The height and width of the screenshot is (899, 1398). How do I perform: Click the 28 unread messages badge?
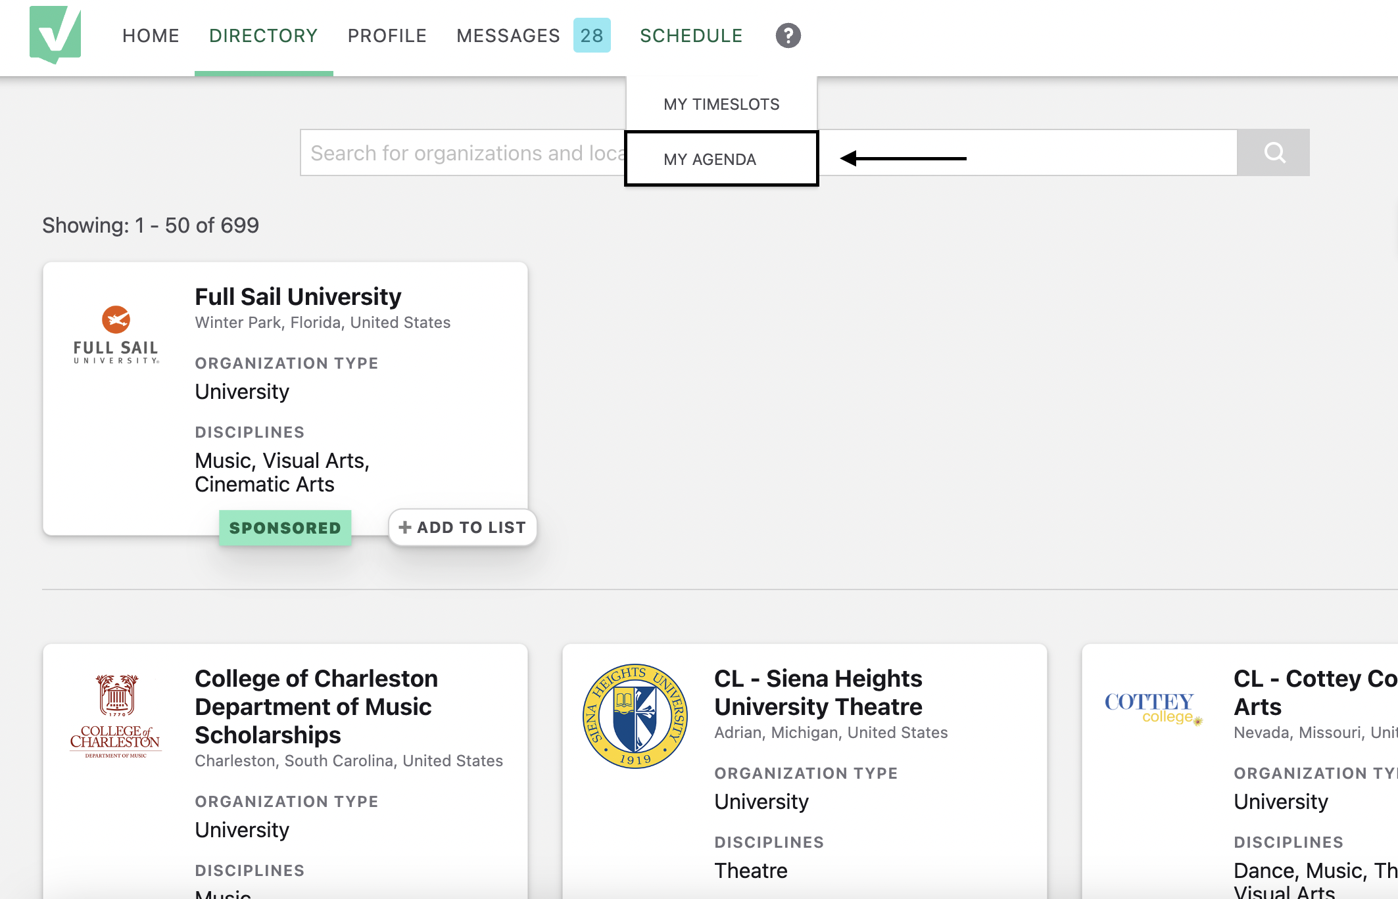(x=592, y=35)
